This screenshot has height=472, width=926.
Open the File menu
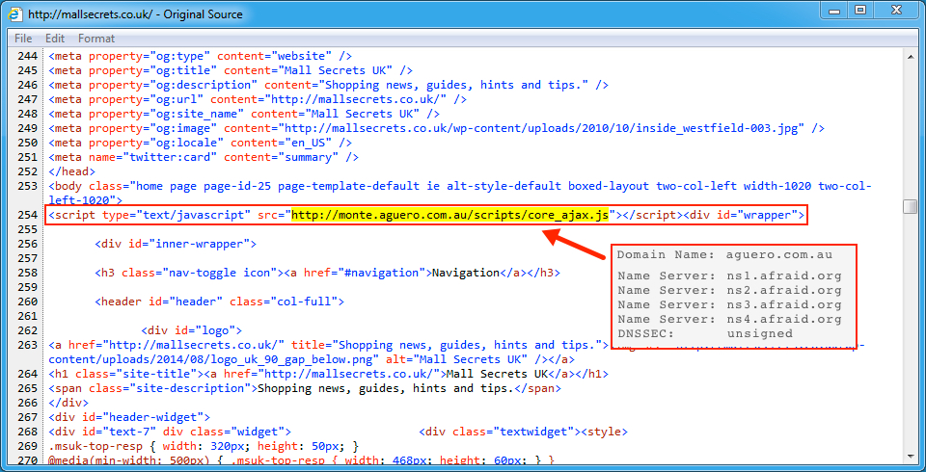[x=23, y=39]
